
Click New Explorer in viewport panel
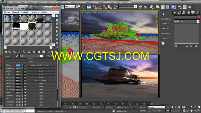tap(166, 19)
